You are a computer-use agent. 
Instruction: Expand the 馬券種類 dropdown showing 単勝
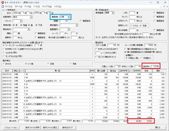pos(113,13)
